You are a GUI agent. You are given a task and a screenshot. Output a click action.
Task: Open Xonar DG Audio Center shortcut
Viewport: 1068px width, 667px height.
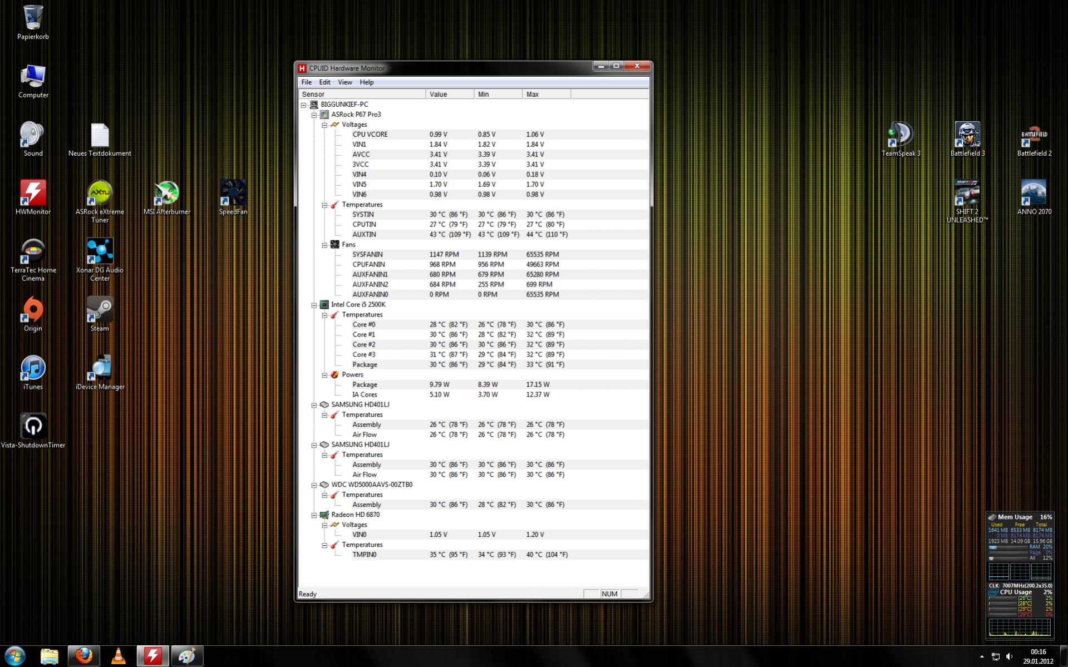100,260
